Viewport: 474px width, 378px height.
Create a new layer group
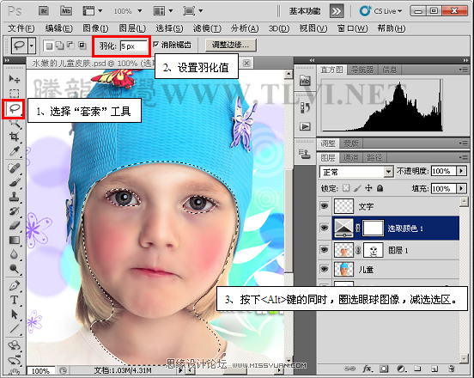pos(417,369)
